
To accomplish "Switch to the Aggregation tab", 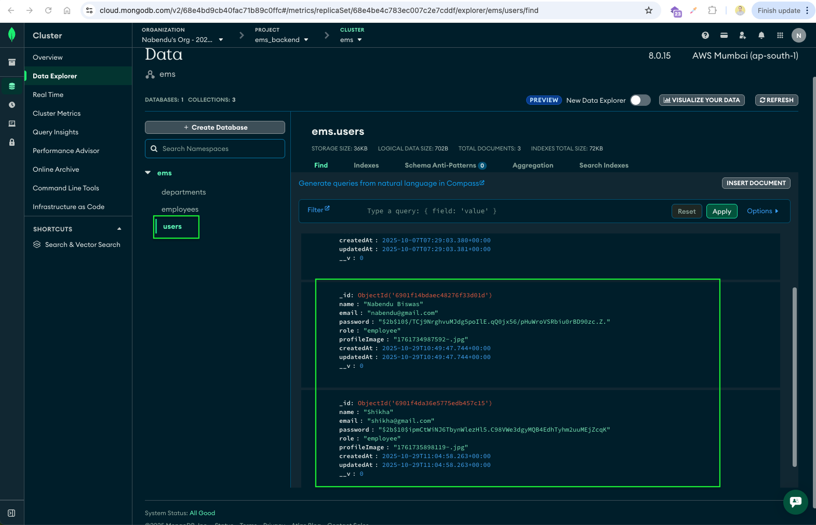I will (533, 165).
